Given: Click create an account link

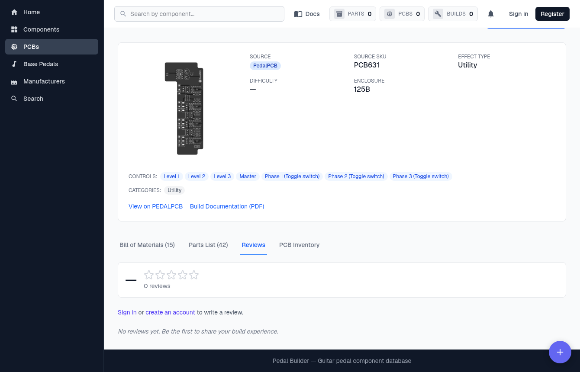Looking at the screenshot, I should (170, 312).
